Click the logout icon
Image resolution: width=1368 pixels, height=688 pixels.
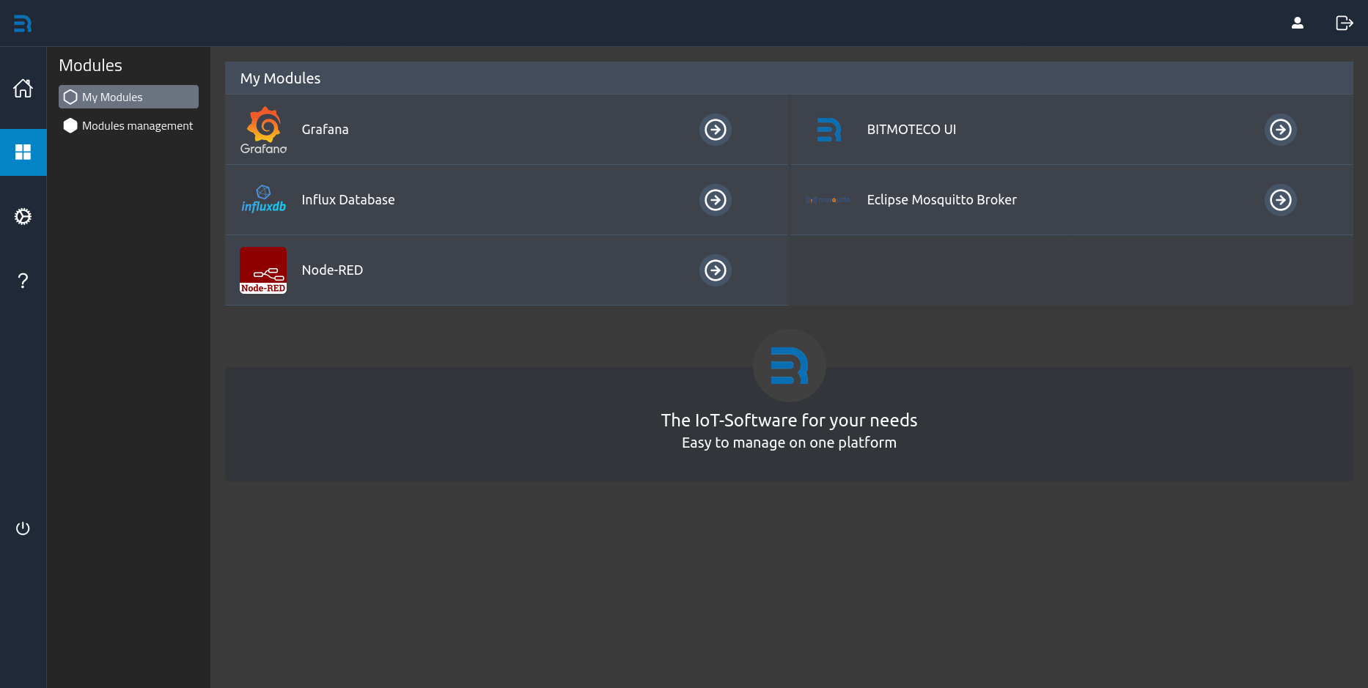click(x=1345, y=23)
